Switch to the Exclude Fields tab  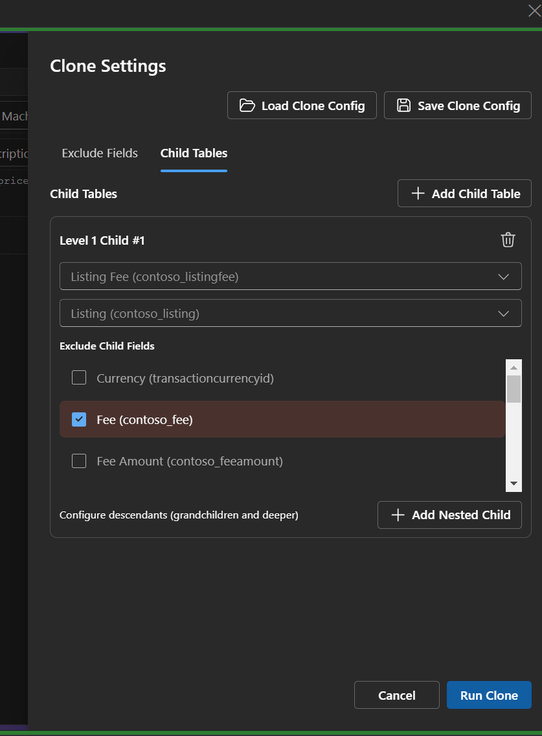point(100,153)
